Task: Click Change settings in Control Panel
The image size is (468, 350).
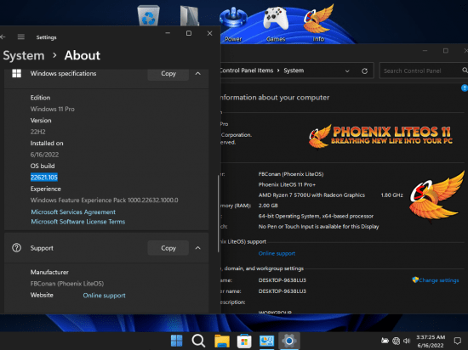Action: pos(436,280)
